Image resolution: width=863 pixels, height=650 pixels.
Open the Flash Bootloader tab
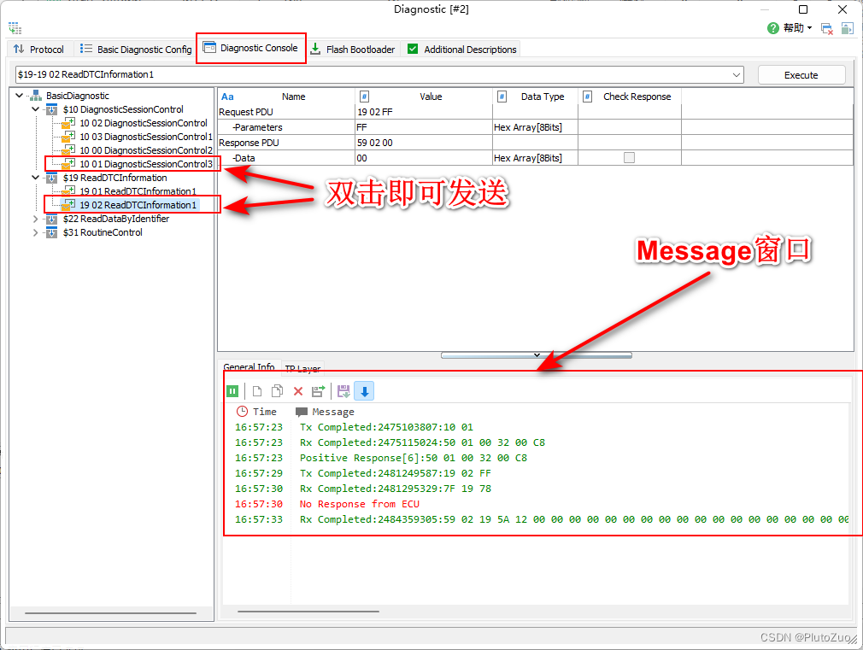[x=353, y=50]
